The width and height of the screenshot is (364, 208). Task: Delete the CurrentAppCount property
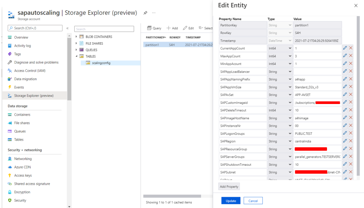point(351,48)
